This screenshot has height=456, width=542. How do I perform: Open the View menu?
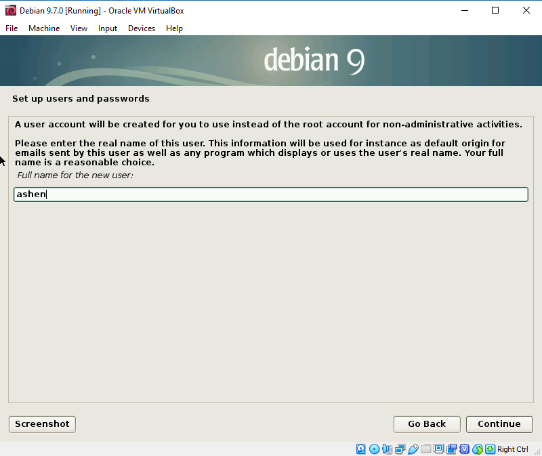79,28
